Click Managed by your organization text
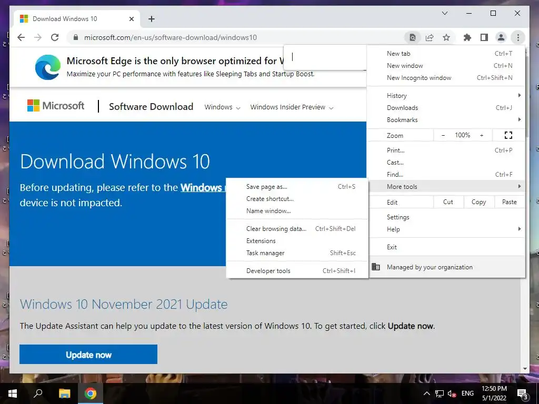539x404 pixels. coord(430,267)
